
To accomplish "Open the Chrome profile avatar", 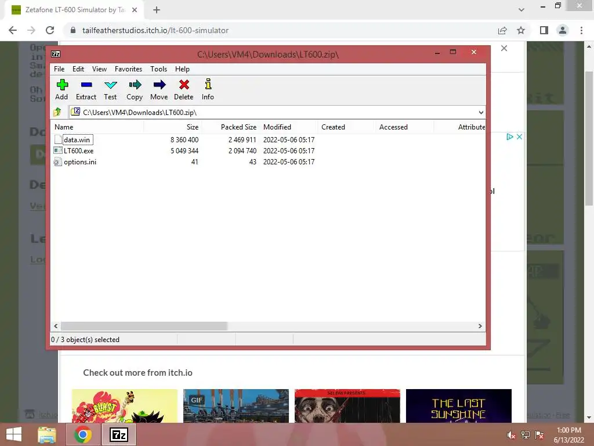I will pos(563,30).
